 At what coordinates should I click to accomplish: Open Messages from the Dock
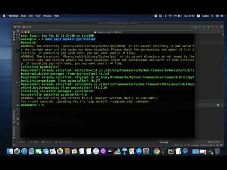[x=46, y=152]
